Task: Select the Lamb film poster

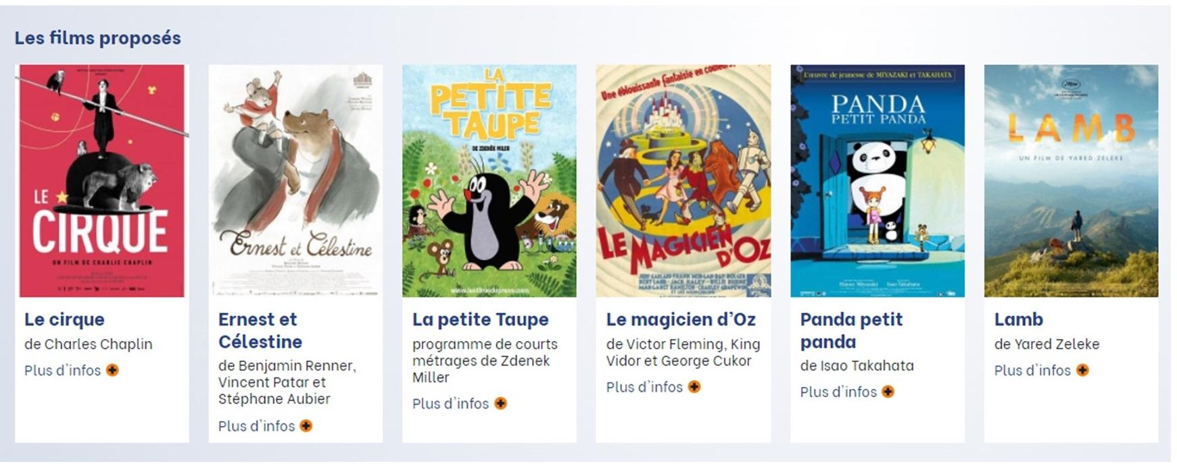Action: tap(1071, 181)
